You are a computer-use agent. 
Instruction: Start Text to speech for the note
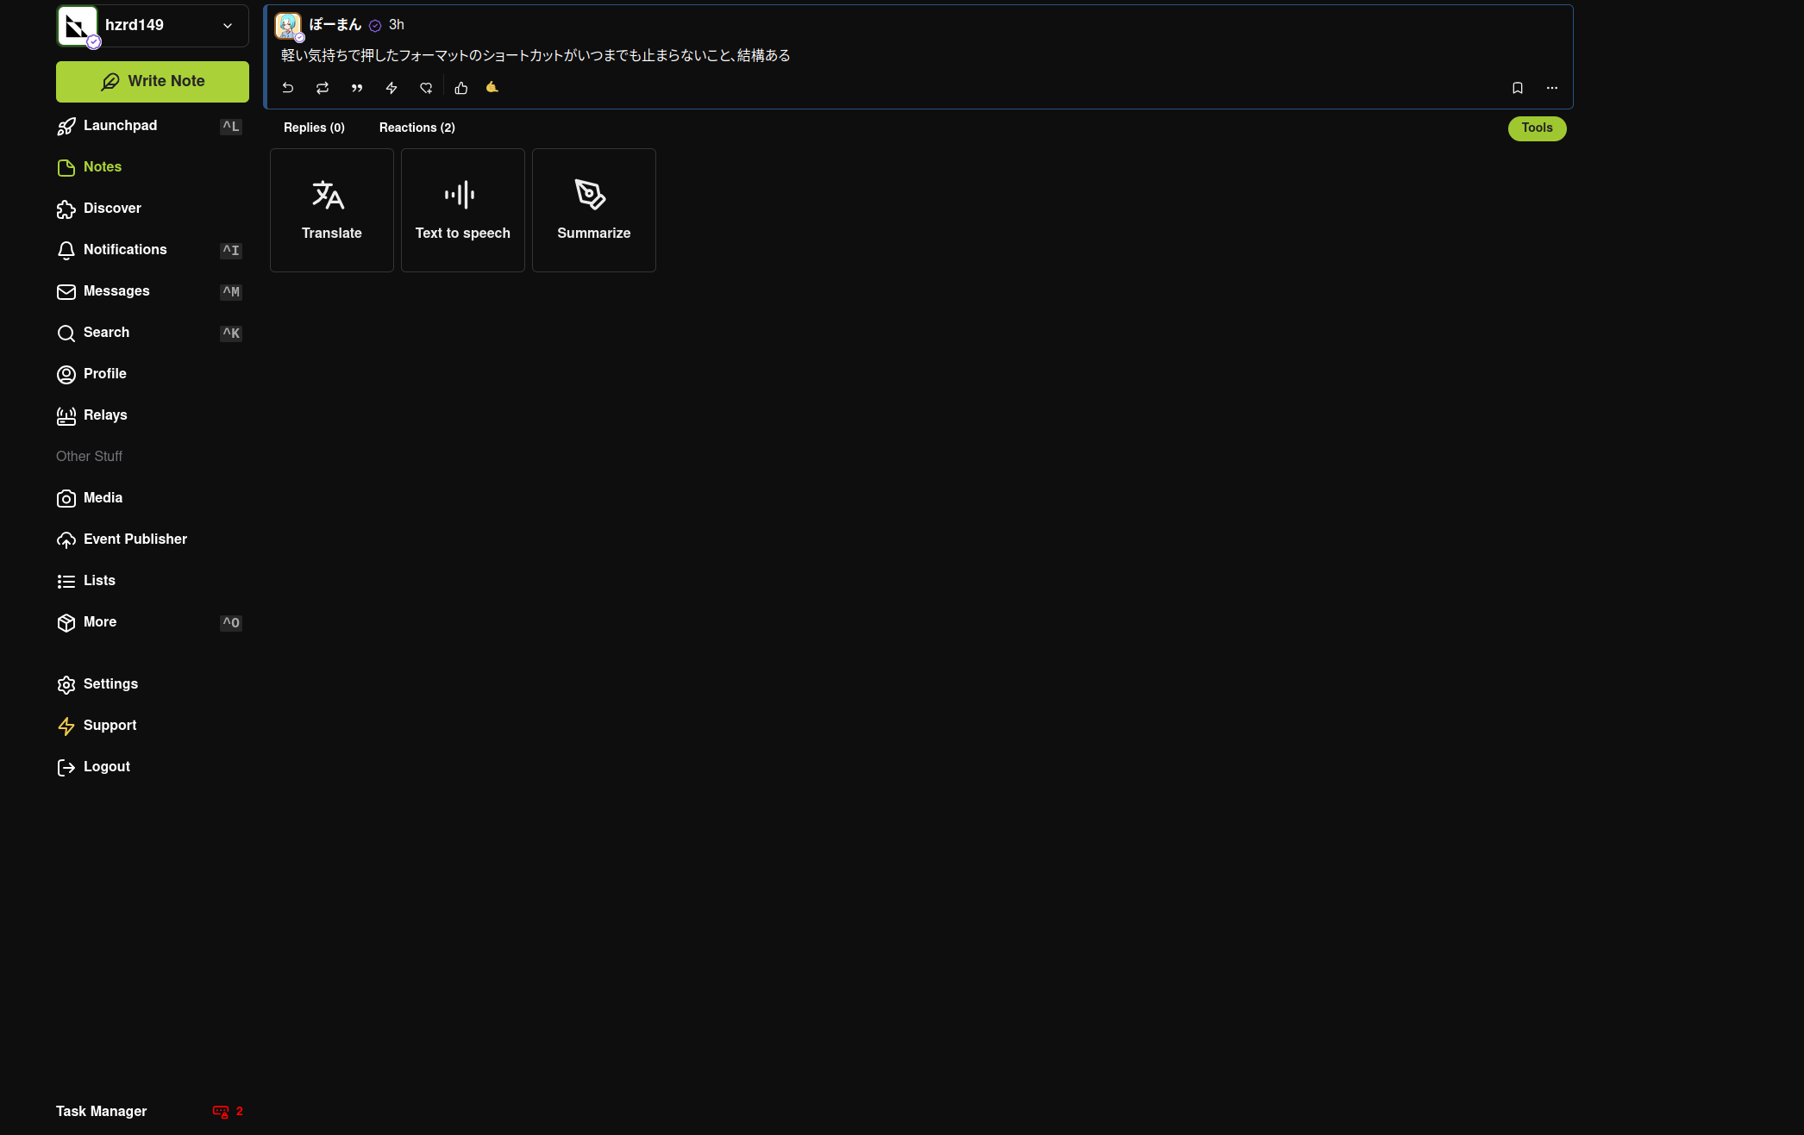point(463,210)
